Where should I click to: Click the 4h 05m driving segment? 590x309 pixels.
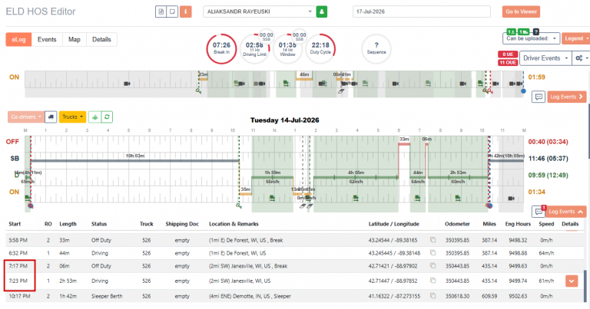pyautogui.click(x=356, y=177)
